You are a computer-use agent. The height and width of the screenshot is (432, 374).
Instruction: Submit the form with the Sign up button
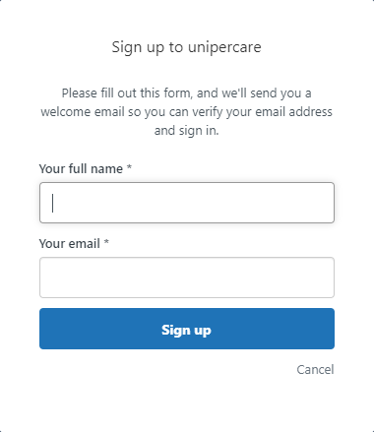[x=187, y=329]
